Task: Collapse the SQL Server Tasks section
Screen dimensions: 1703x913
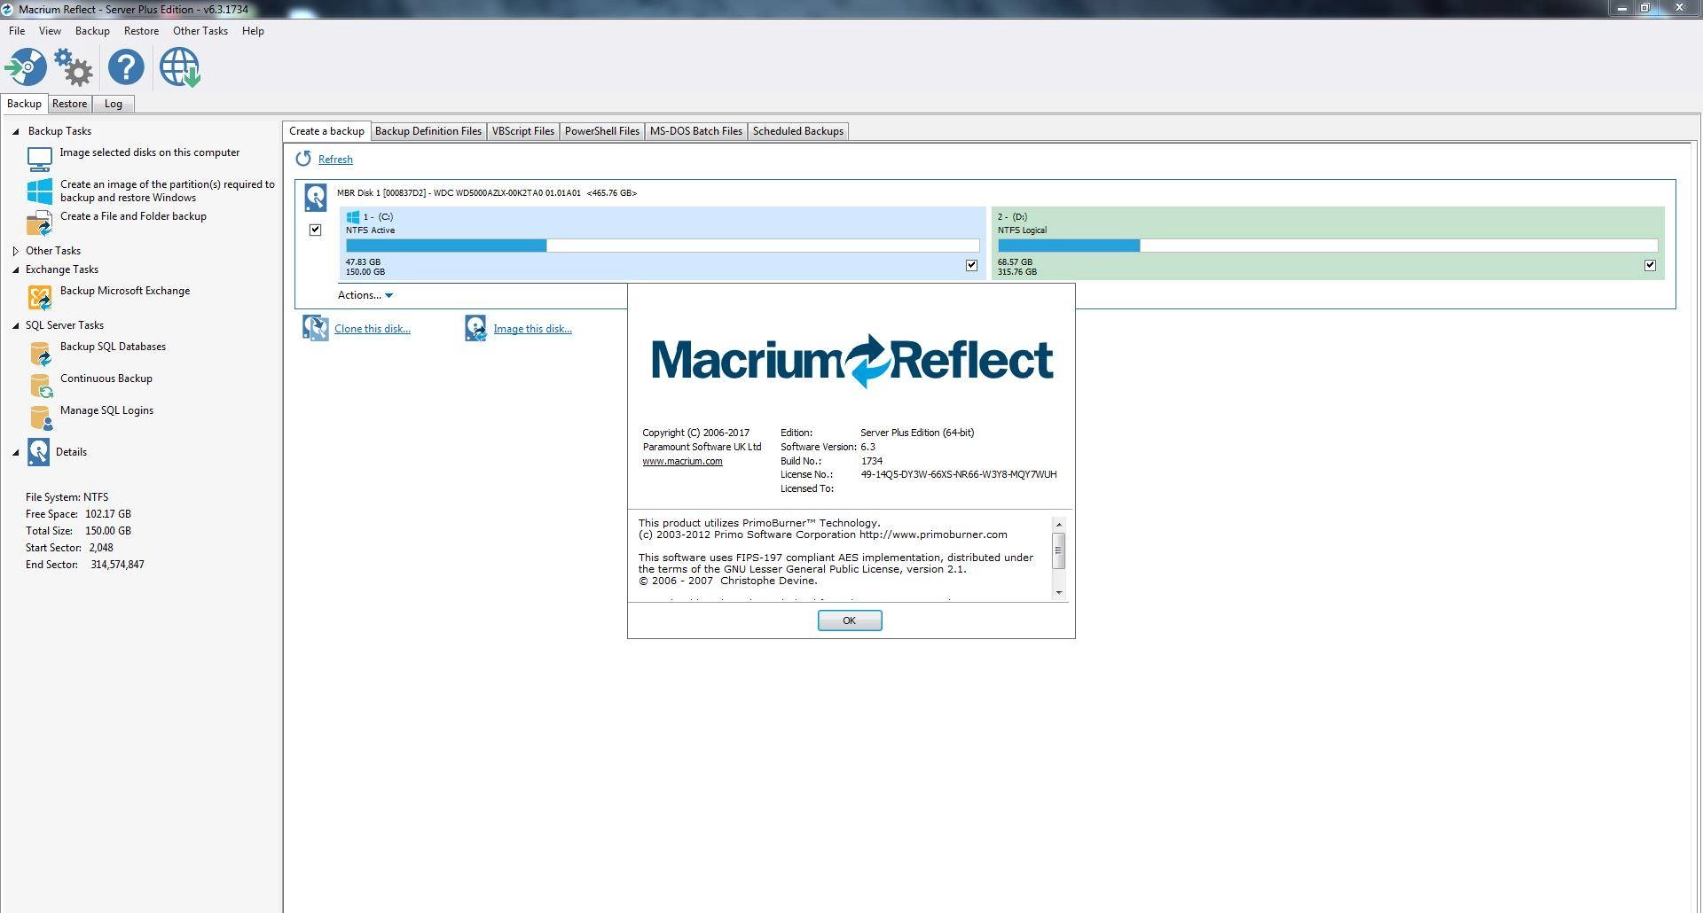Action: (x=16, y=325)
